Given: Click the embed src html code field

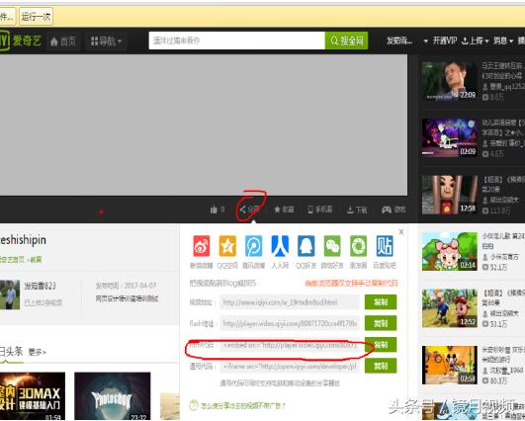Looking at the screenshot, I should click(x=290, y=345).
